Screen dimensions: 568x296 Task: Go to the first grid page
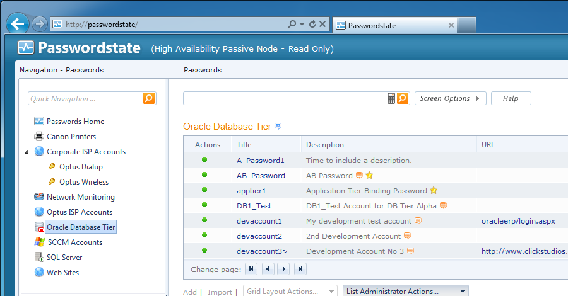(251, 269)
